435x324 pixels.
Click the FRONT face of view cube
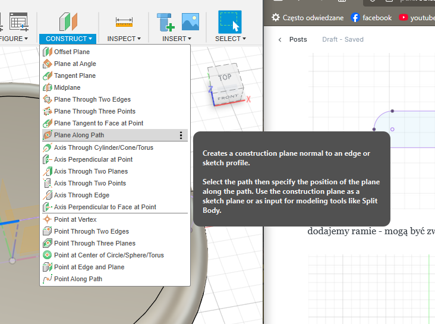tap(228, 97)
